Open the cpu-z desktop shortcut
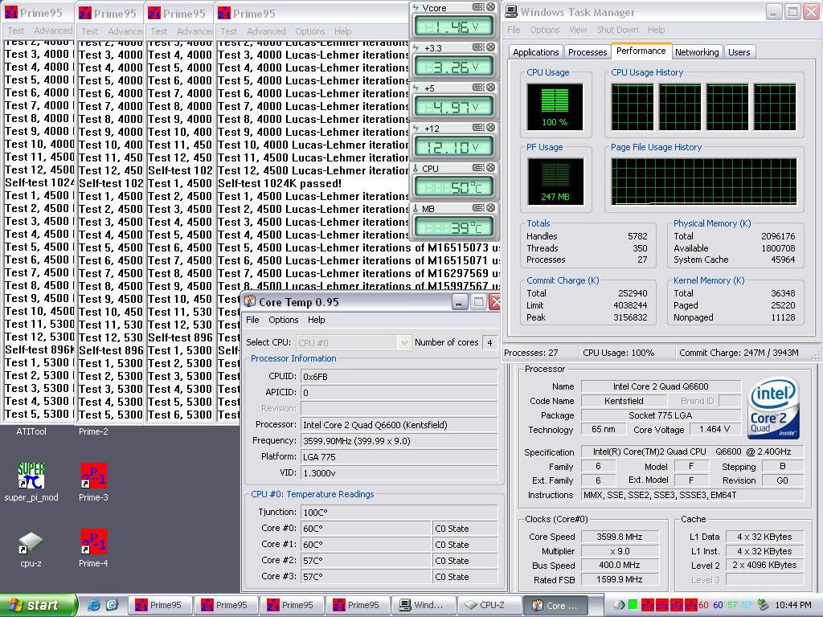 pos(31,548)
